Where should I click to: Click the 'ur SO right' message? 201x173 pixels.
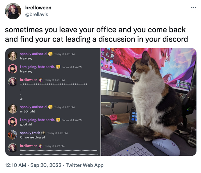tap(27, 111)
